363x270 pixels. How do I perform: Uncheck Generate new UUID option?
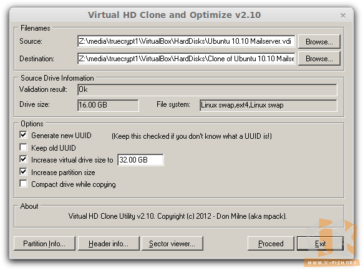(x=23, y=135)
